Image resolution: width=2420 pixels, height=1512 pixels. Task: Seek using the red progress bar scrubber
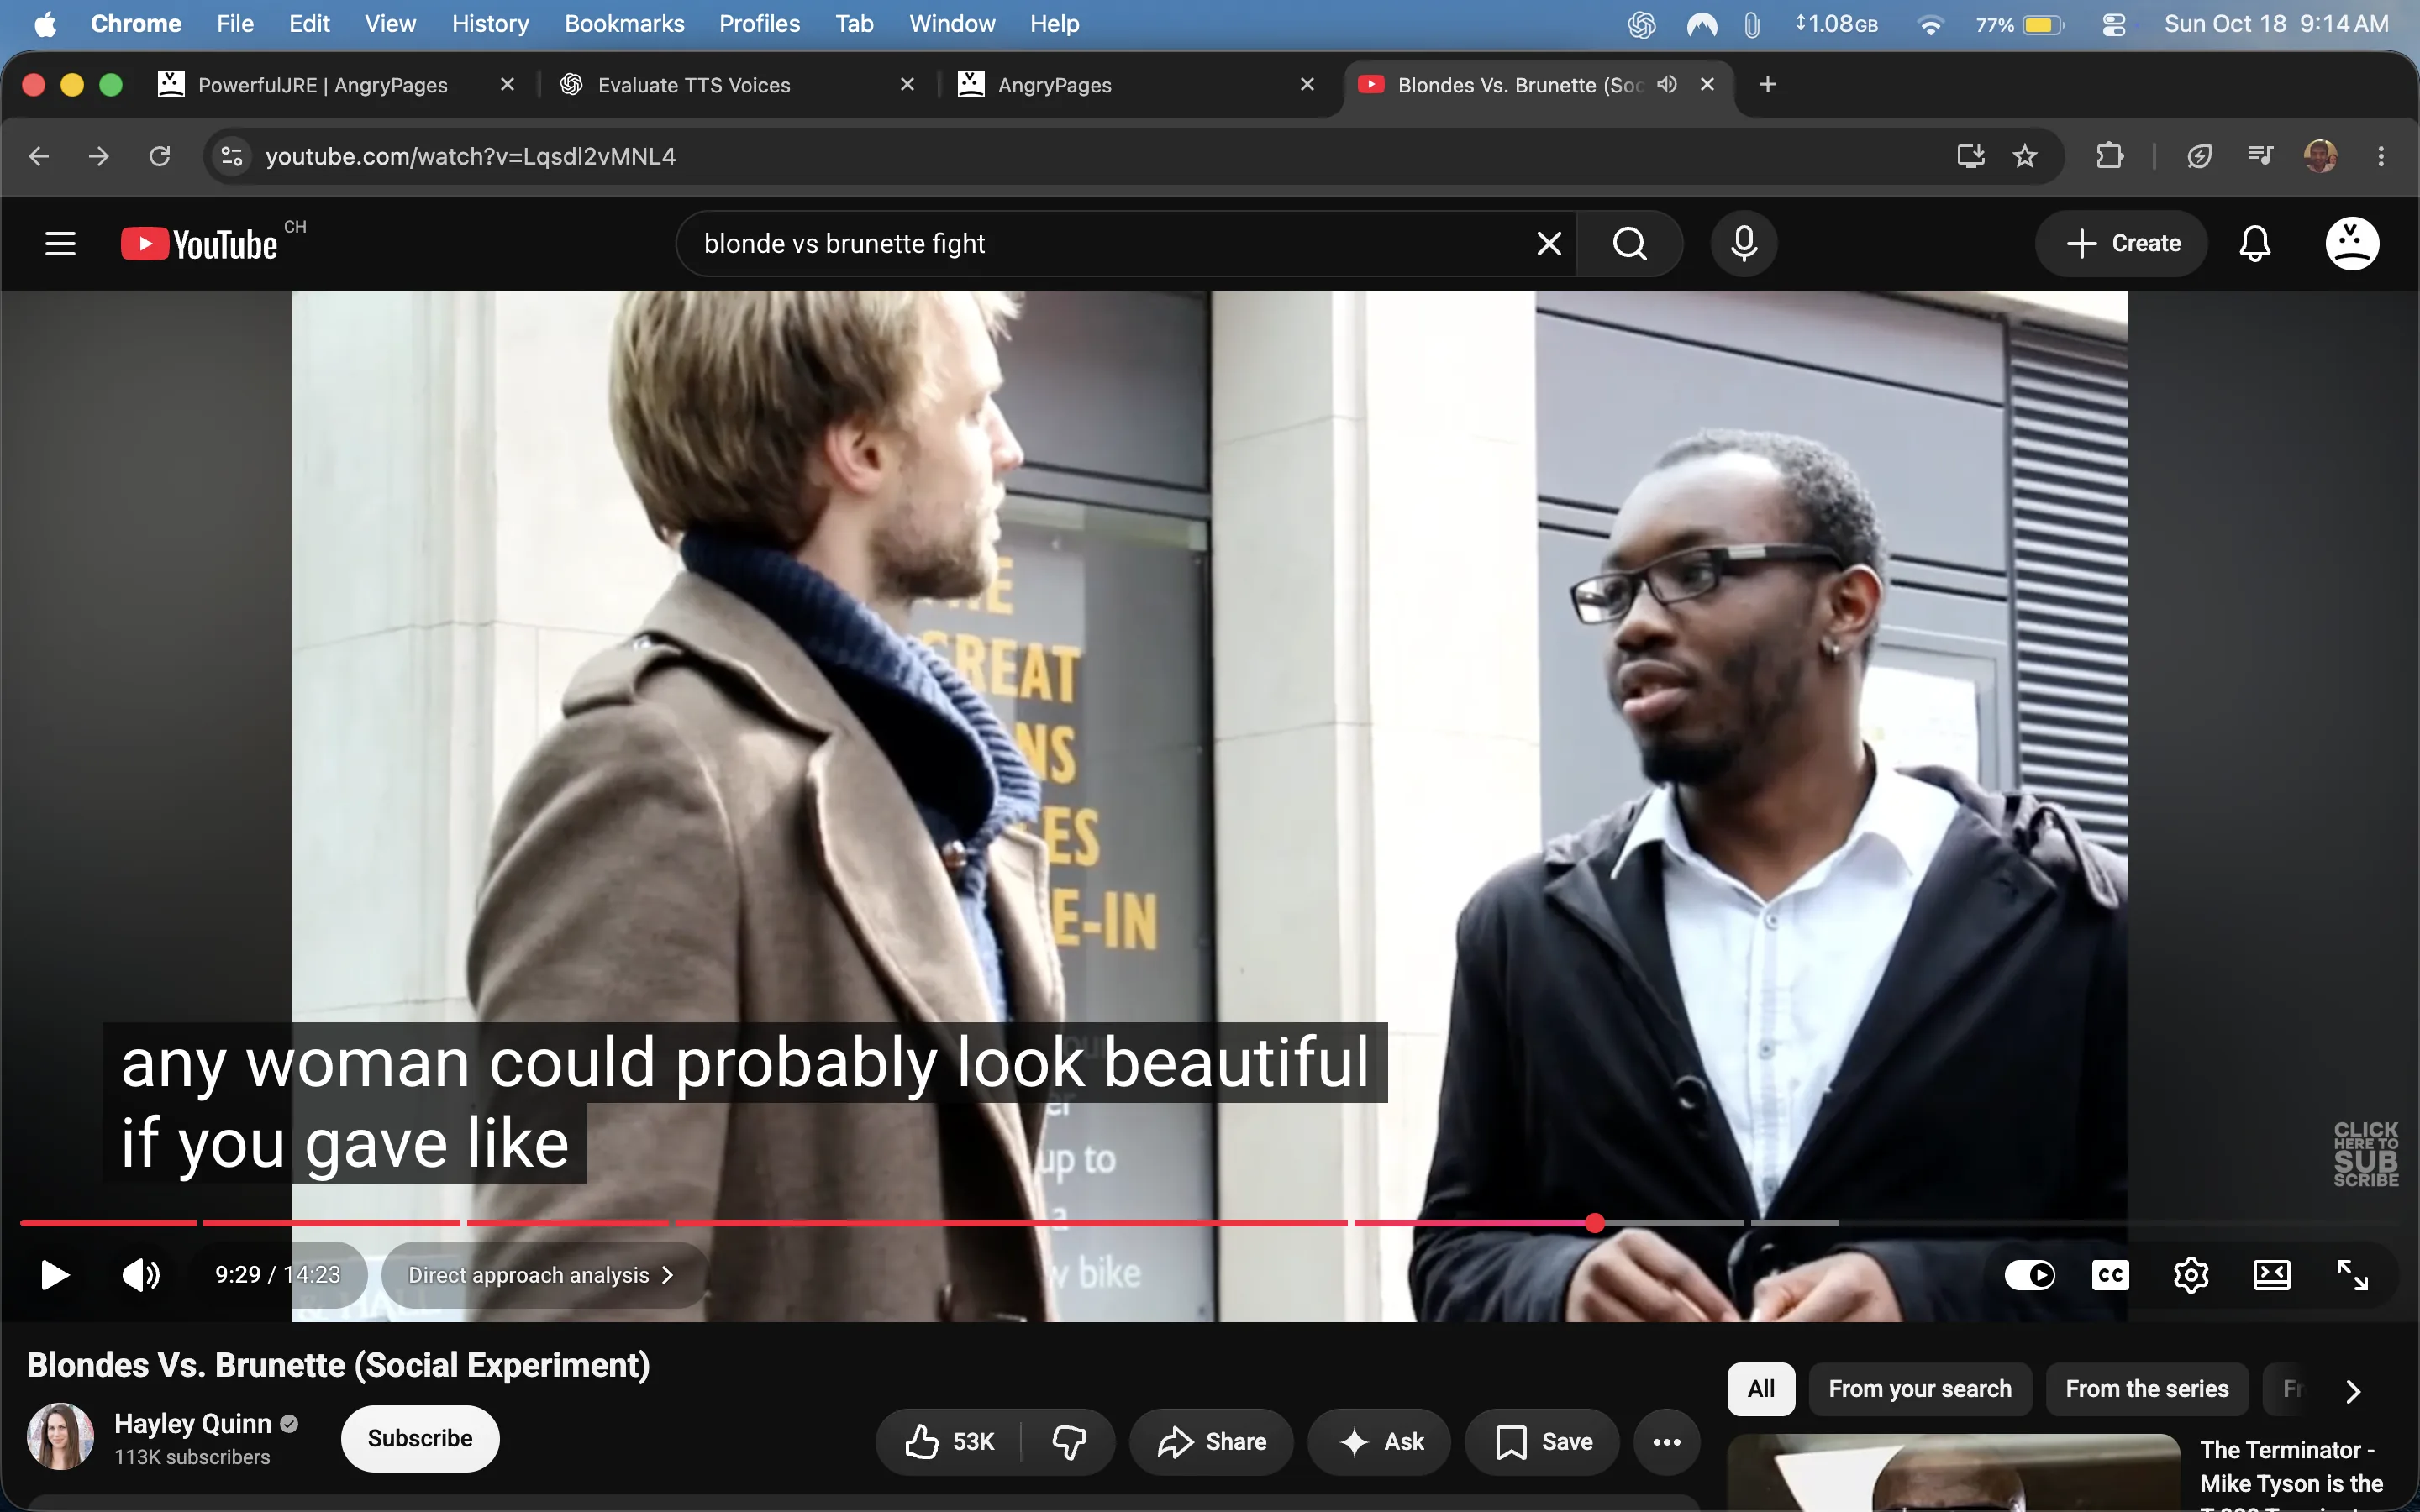(x=1595, y=1222)
